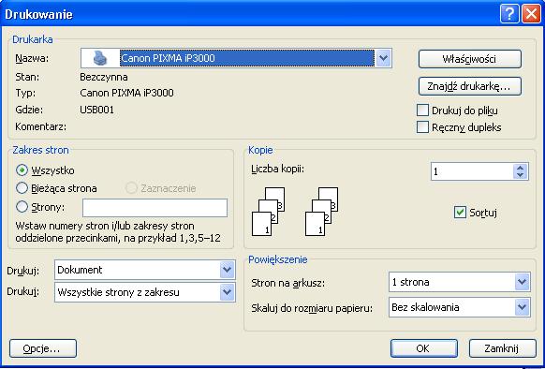Click the Bezczynna status text
The width and height of the screenshot is (545, 369).
104,77
